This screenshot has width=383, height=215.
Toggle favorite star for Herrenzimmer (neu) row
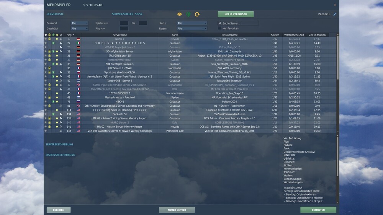tap(46, 60)
